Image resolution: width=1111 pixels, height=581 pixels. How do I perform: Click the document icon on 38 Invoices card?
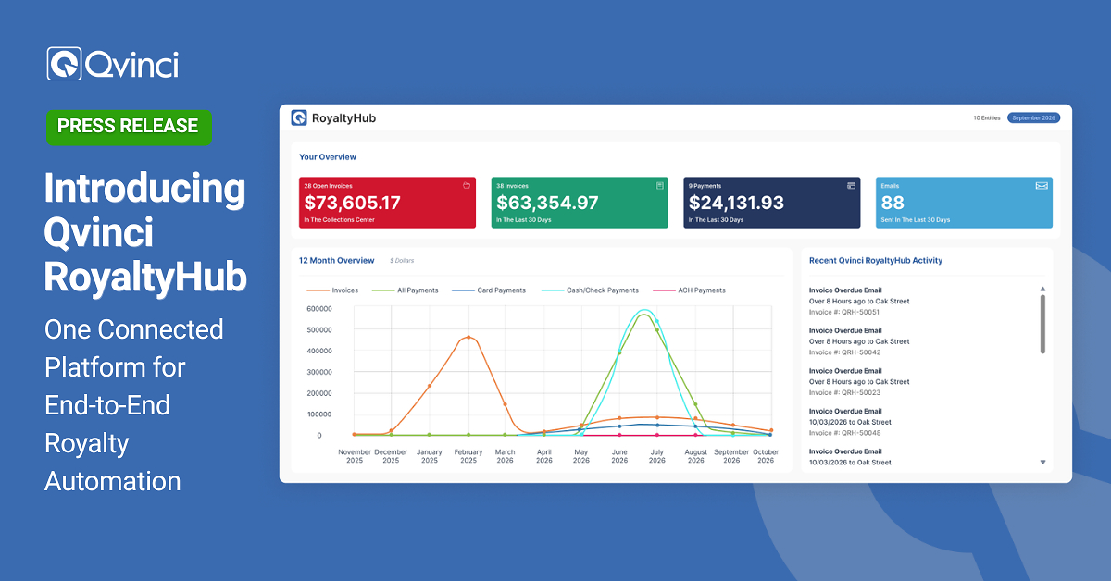660,185
